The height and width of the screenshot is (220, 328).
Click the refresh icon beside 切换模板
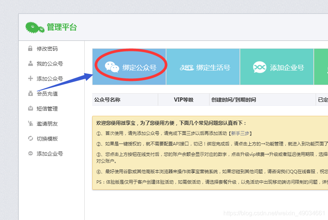click(x=30, y=138)
